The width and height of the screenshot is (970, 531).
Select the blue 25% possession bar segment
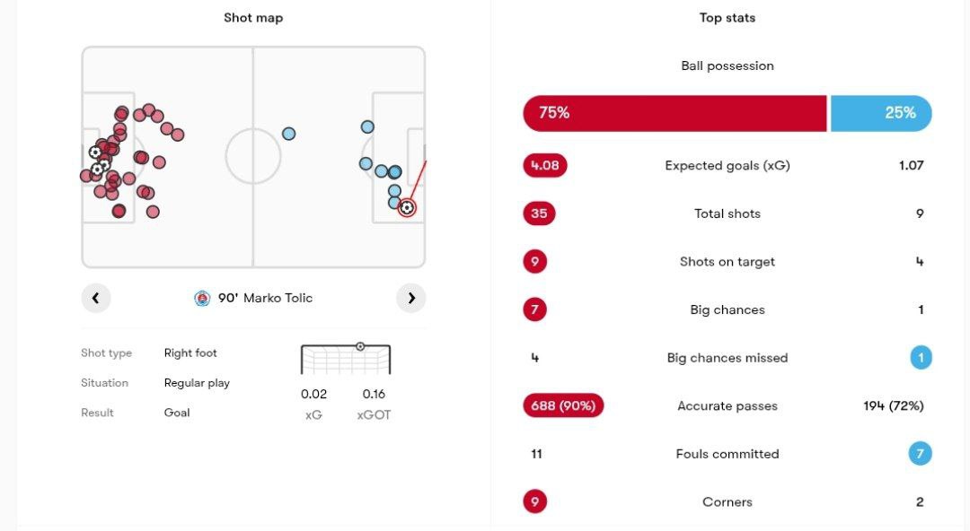[x=881, y=113]
